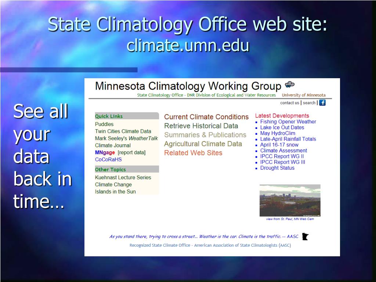Click the climate.umn.edu slide subtitle
The height and width of the screenshot is (282, 376).
[188, 45]
